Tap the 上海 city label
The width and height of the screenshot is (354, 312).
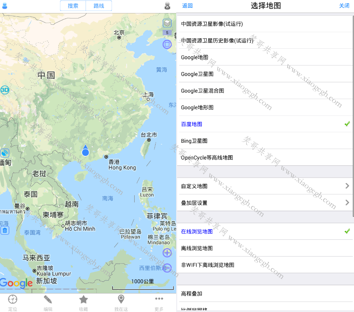(148, 94)
